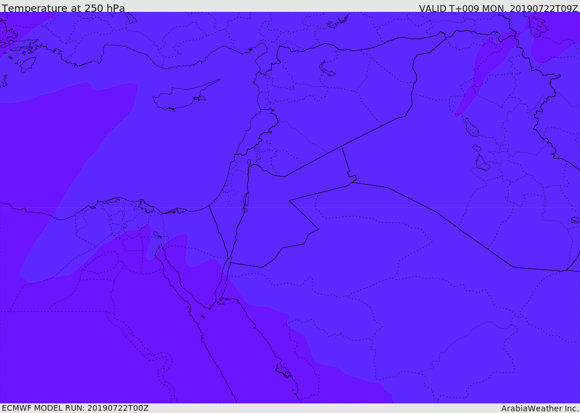This screenshot has width=580, height=413.
Task: Click the 'ECMWF MODEL RUN: 20190722T00Z' footer text
Action: coord(75,408)
